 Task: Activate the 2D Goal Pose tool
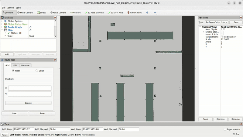pos(115,13)
